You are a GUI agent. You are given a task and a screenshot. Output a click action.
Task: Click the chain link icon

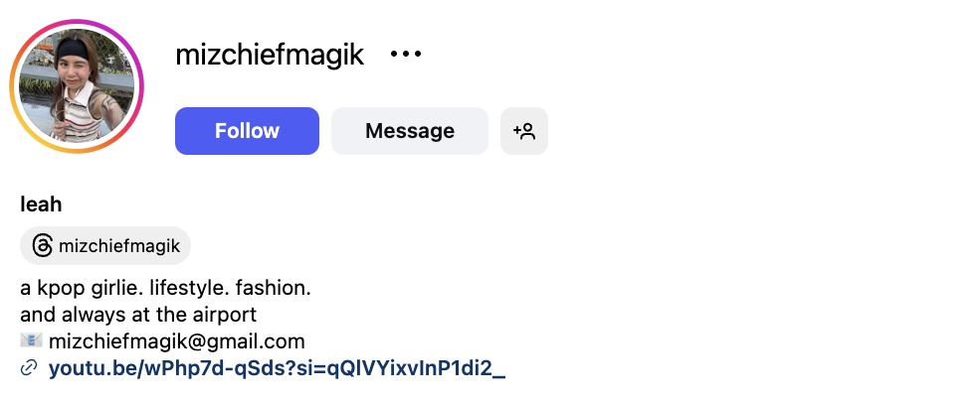click(x=29, y=369)
